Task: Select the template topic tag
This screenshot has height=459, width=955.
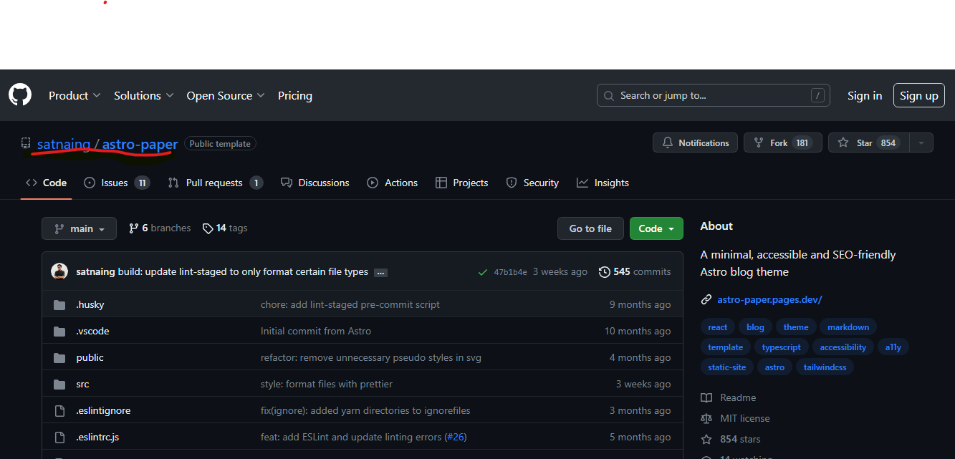Action: pyautogui.click(x=726, y=347)
